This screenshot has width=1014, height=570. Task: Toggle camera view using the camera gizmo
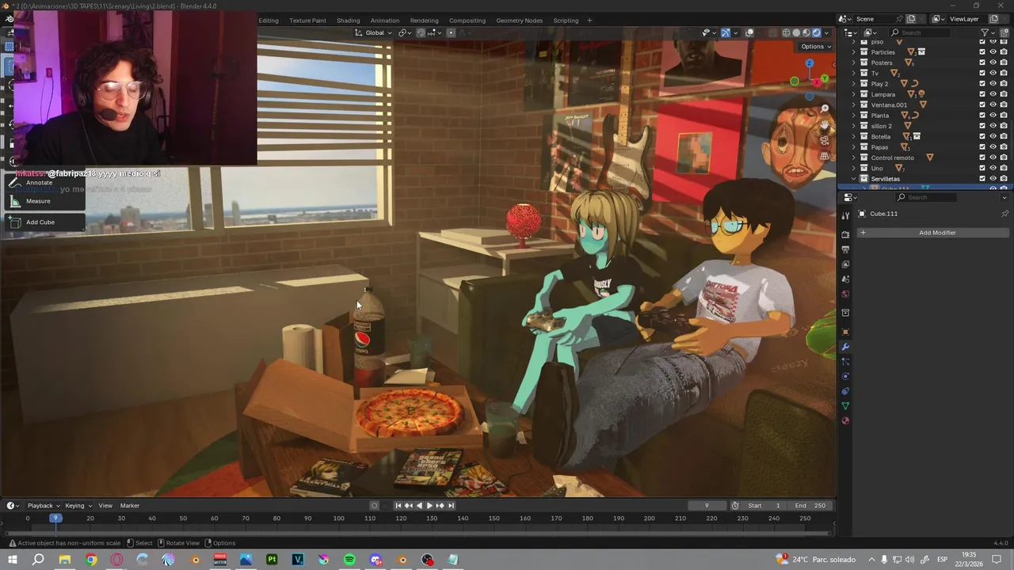click(x=825, y=141)
